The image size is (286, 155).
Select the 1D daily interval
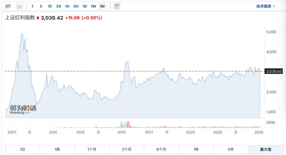[84, 6]
